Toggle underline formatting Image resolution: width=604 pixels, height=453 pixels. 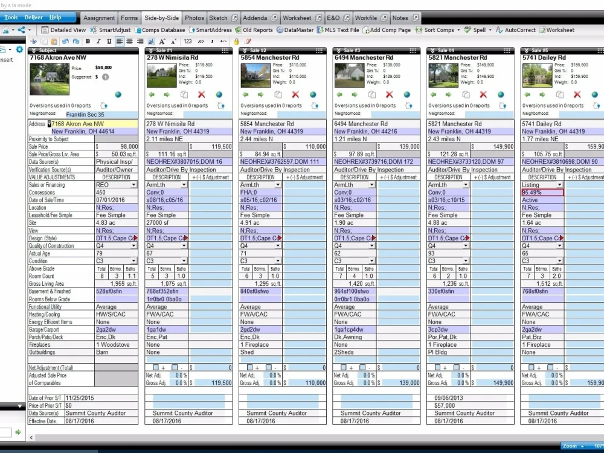109,41
